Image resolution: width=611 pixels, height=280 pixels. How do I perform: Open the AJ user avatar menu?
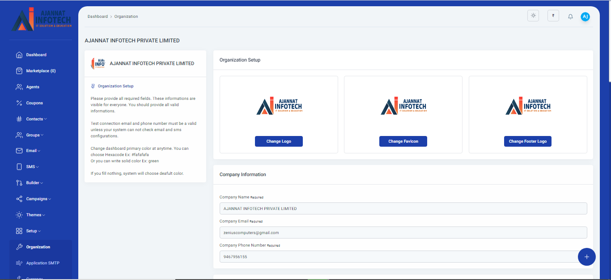(585, 16)
